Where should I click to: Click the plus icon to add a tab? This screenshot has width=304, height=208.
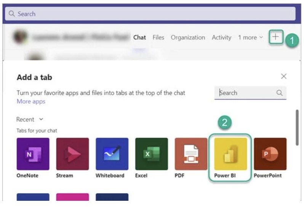276,37
